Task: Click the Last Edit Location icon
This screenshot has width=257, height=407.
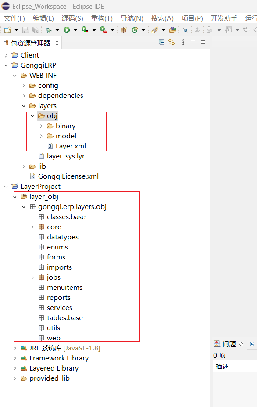Action: (246, 30)
